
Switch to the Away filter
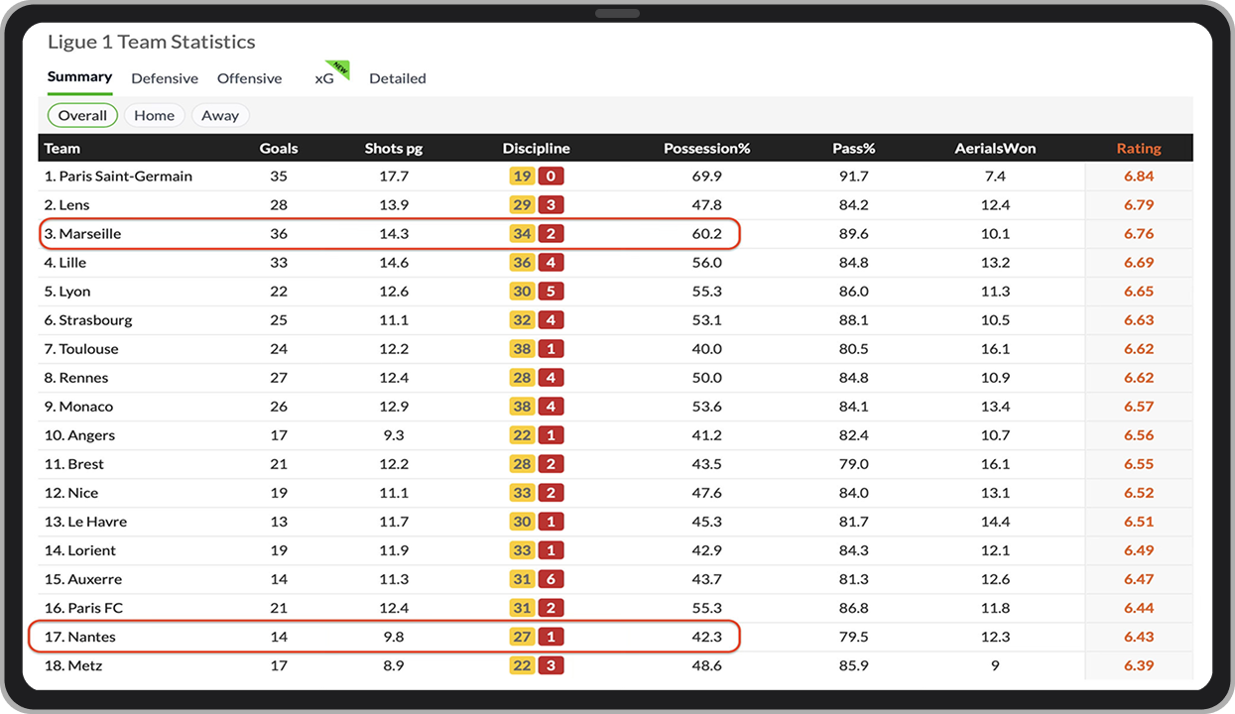(220, 115)
